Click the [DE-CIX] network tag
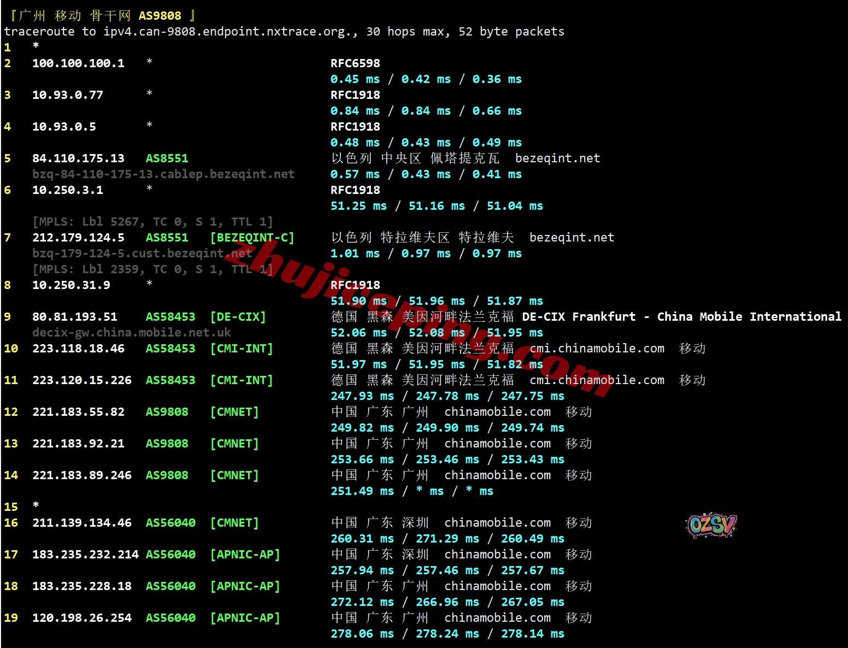848x648 pixels. click(238, 317)
